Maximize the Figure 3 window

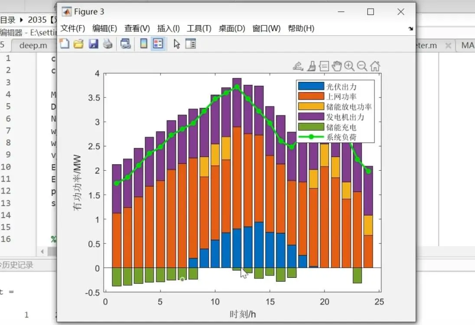[371, 12]
